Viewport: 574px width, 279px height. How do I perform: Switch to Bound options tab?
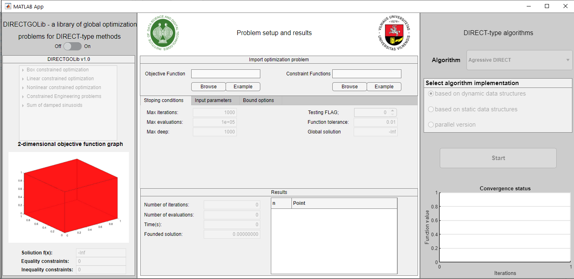coord(259,100)
